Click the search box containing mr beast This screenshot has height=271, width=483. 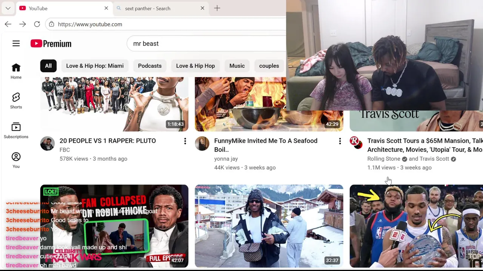(x=207, y=44)
